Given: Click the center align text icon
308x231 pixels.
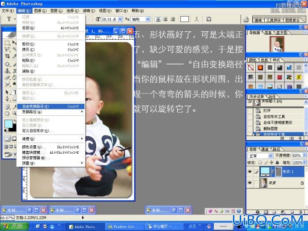Looking at the screenshot, I should coord(166,19).
